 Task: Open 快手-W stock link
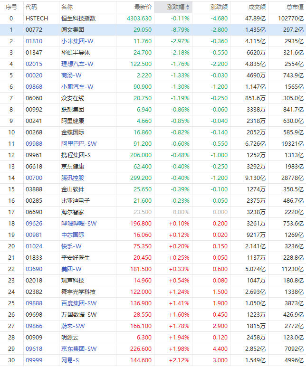71,246
